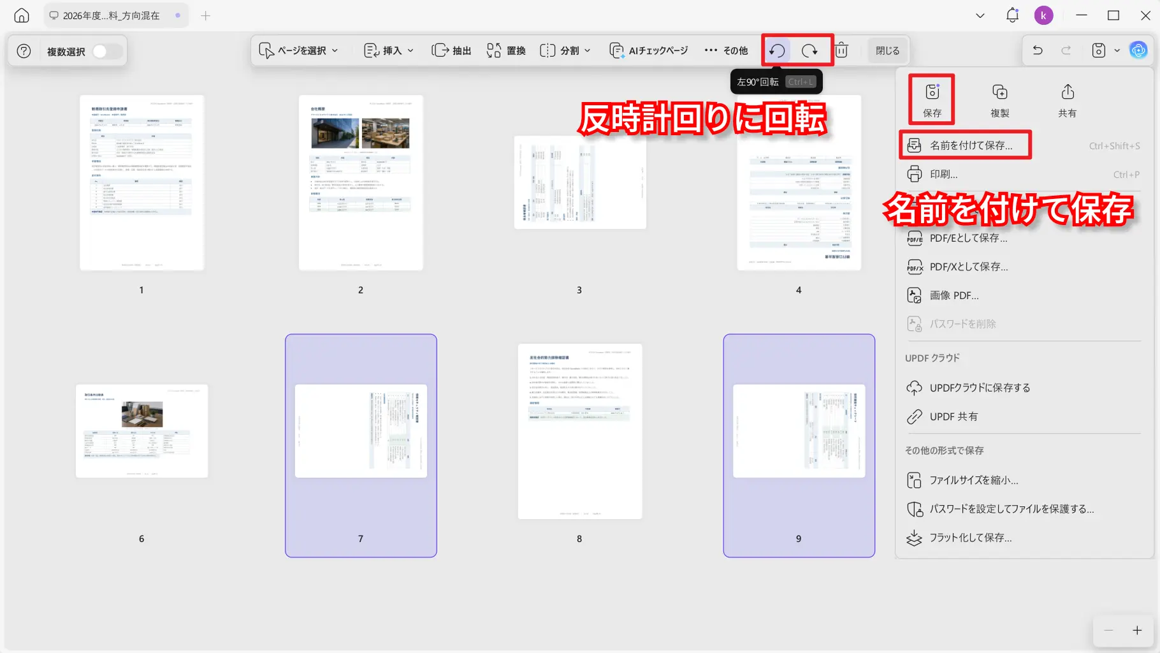Choose パスワードを設定してファイルを保護する...

[1022, 509]
